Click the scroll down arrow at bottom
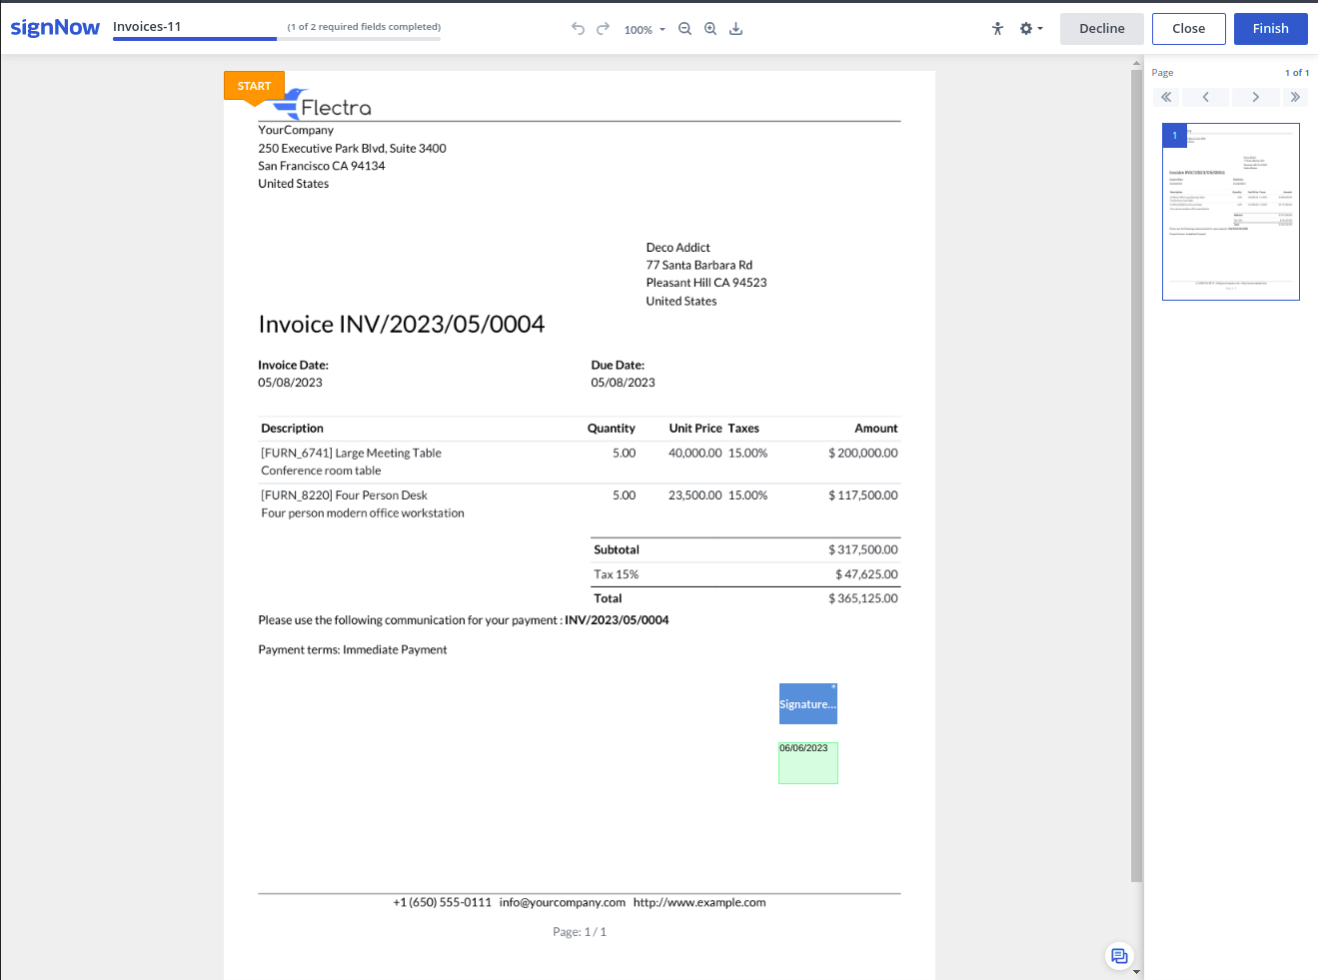This screenshot has width=1318, height=980. coord(1136,971)
